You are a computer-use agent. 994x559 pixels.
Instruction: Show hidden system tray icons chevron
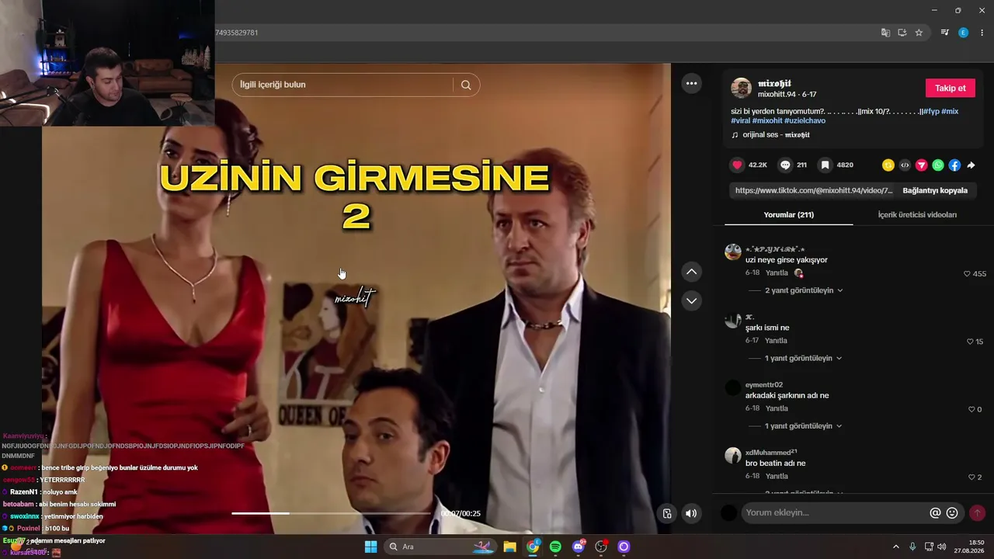click(x=895, y=547)
